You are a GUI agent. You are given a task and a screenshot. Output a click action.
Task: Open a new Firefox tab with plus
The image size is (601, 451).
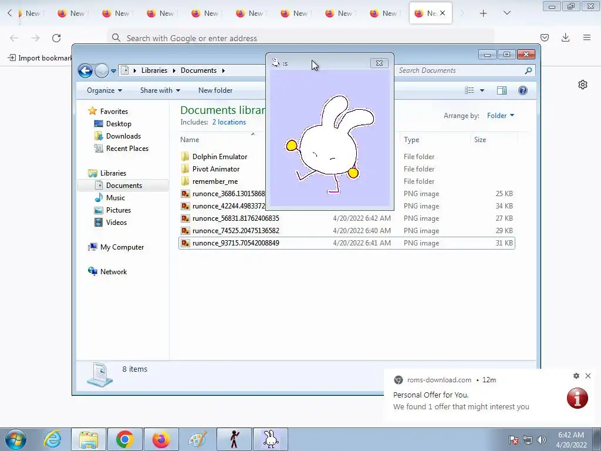[484, 14]
